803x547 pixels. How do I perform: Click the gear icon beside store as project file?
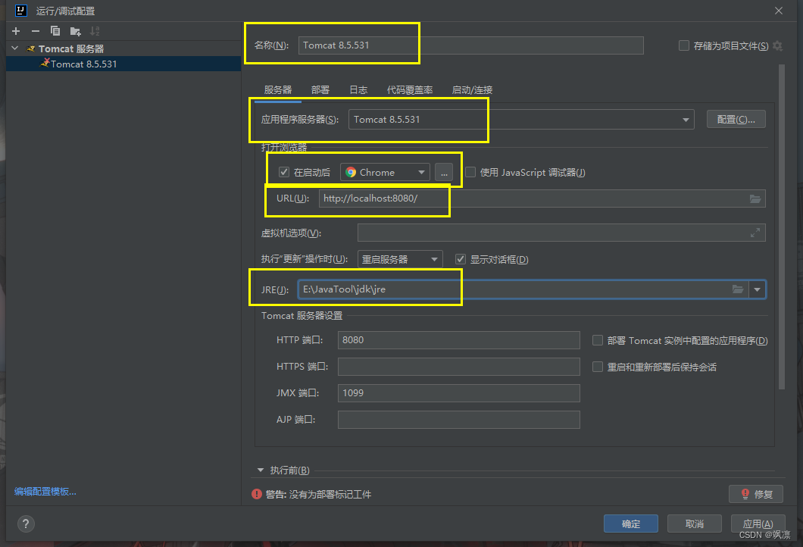778,45
